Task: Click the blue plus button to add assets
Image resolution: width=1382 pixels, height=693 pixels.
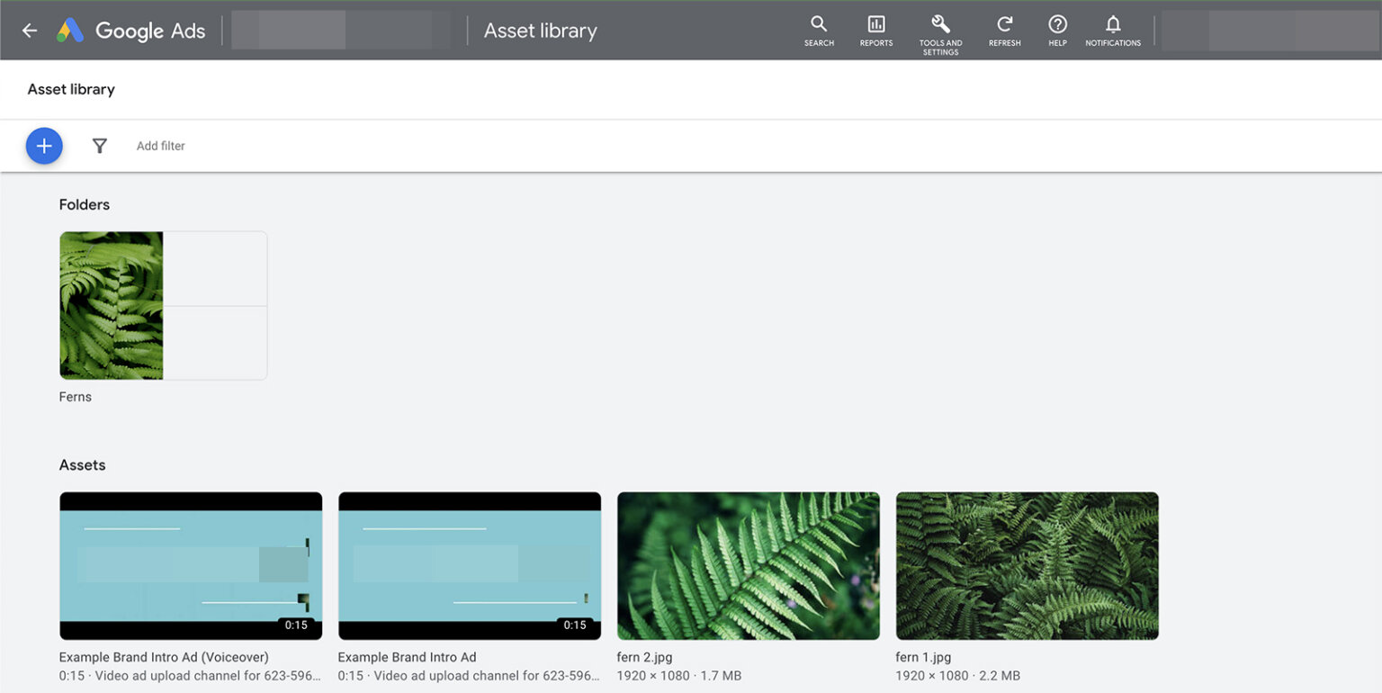Action: click(43, 145)
